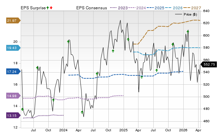Click the EPS Consensus legend title
The height and width of the screenshot is (132, 221).
[92, 8]
